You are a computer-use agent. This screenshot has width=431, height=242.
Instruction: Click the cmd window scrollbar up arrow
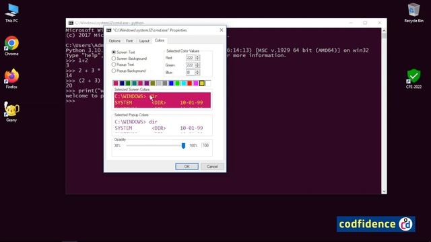point(384,30)
